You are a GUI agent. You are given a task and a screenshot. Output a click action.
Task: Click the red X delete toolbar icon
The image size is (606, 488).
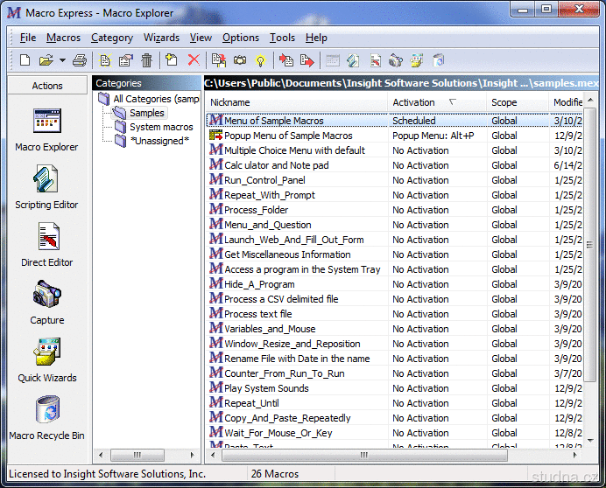coord(194,60)
